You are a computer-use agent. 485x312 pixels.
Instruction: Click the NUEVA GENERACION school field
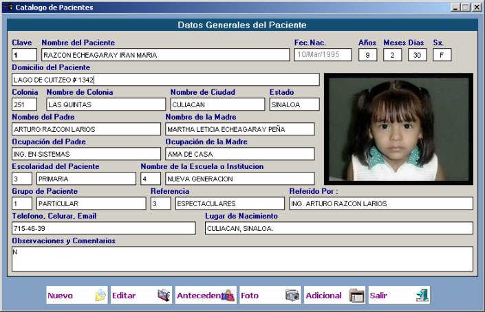click(x=239, y=179)
